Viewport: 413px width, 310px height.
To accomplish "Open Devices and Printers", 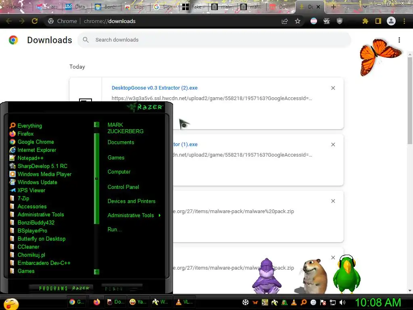I will click(131, 201).
